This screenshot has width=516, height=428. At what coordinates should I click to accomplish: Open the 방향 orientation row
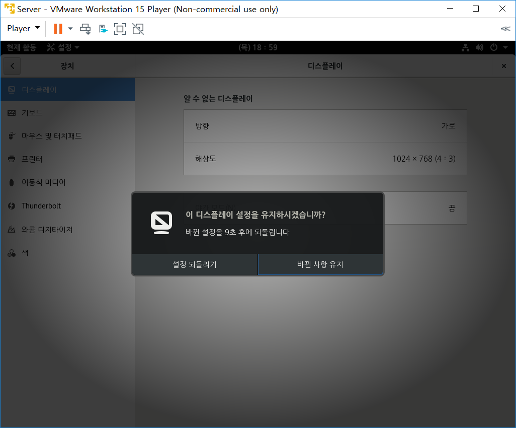coord(325,126)
